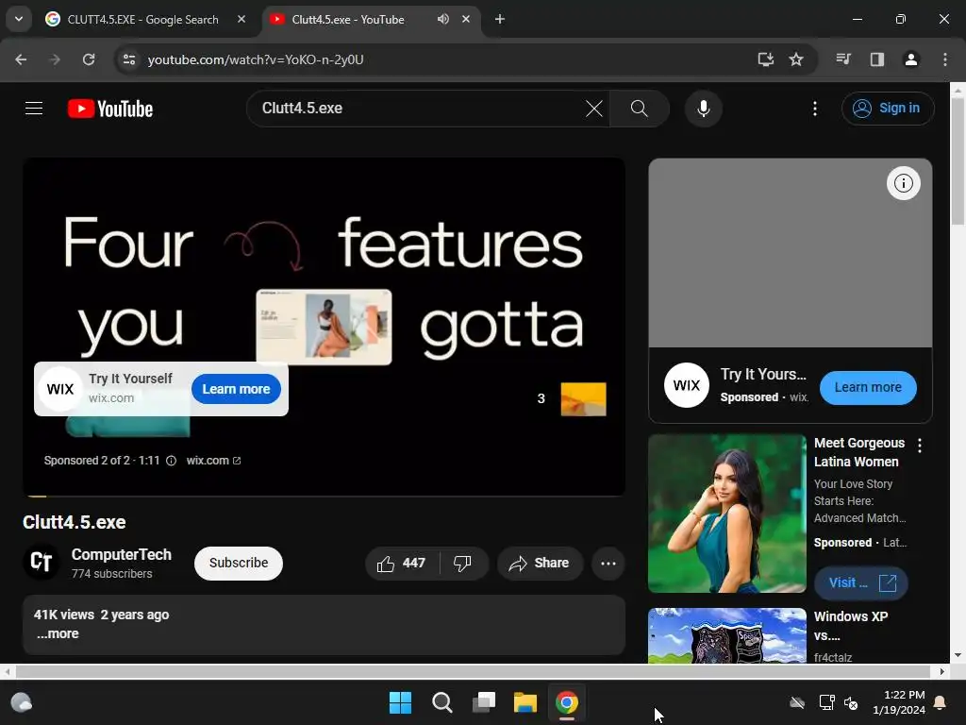Reload the current page

[89, 59]
